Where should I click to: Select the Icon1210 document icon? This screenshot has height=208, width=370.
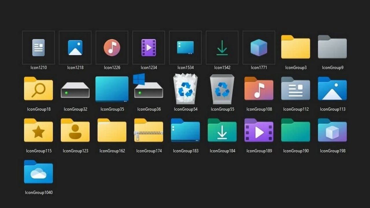38,48
